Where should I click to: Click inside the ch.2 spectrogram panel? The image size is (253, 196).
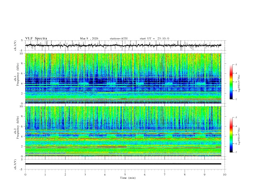[x=123, y=131]
